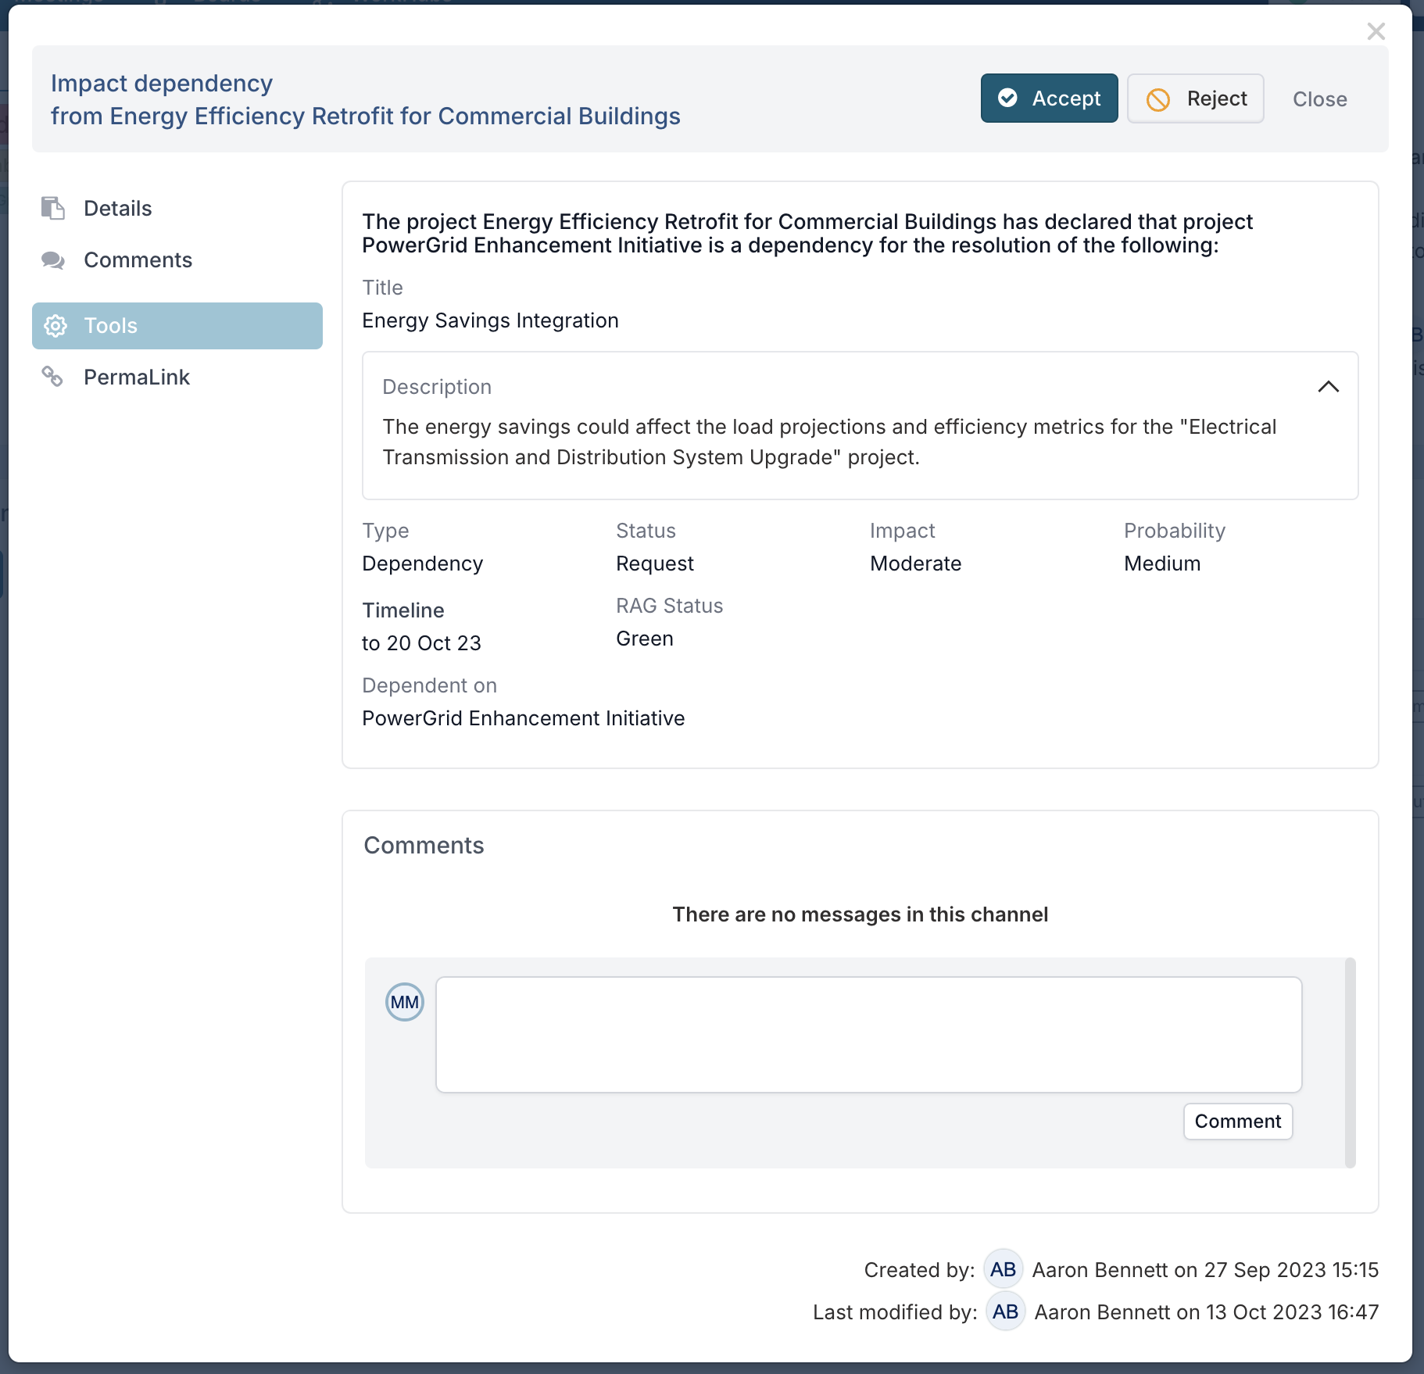
Task: Collapse the Description panel chevron
Action: click(1328, 387)
